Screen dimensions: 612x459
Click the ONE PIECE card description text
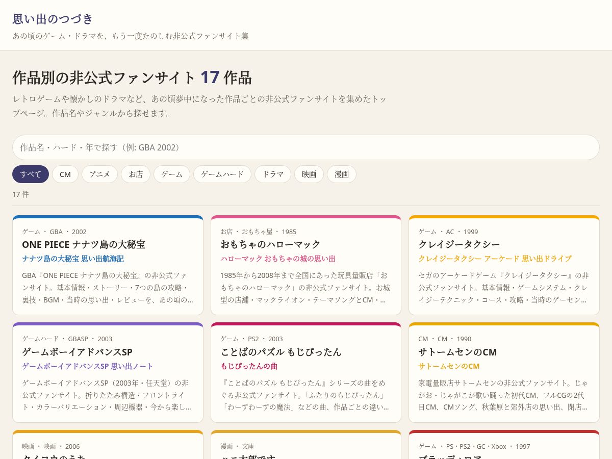(x=108, y=287)
